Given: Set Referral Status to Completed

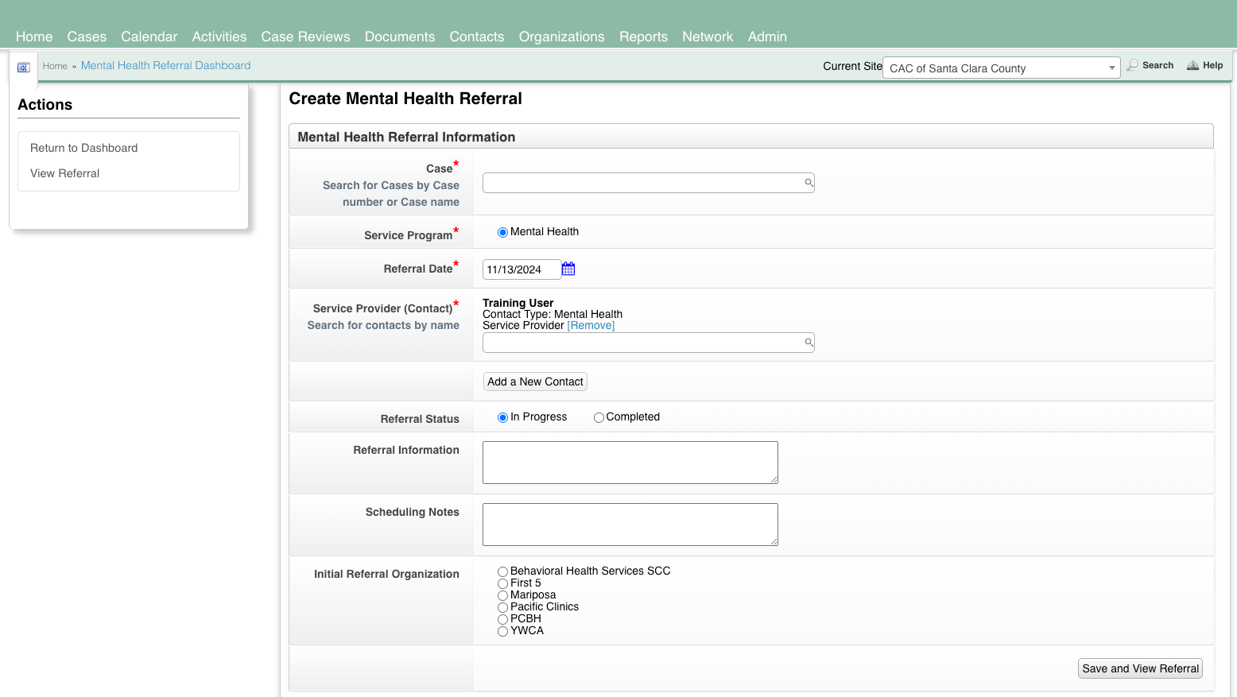Looking at the screenshot, I should (x=599, y=417).
